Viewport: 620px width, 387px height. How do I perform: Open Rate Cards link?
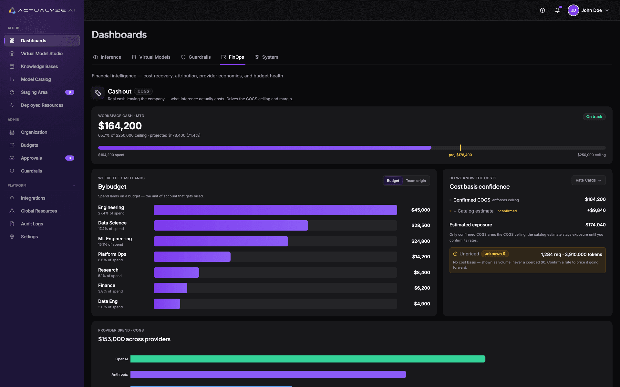click(588, 180)
